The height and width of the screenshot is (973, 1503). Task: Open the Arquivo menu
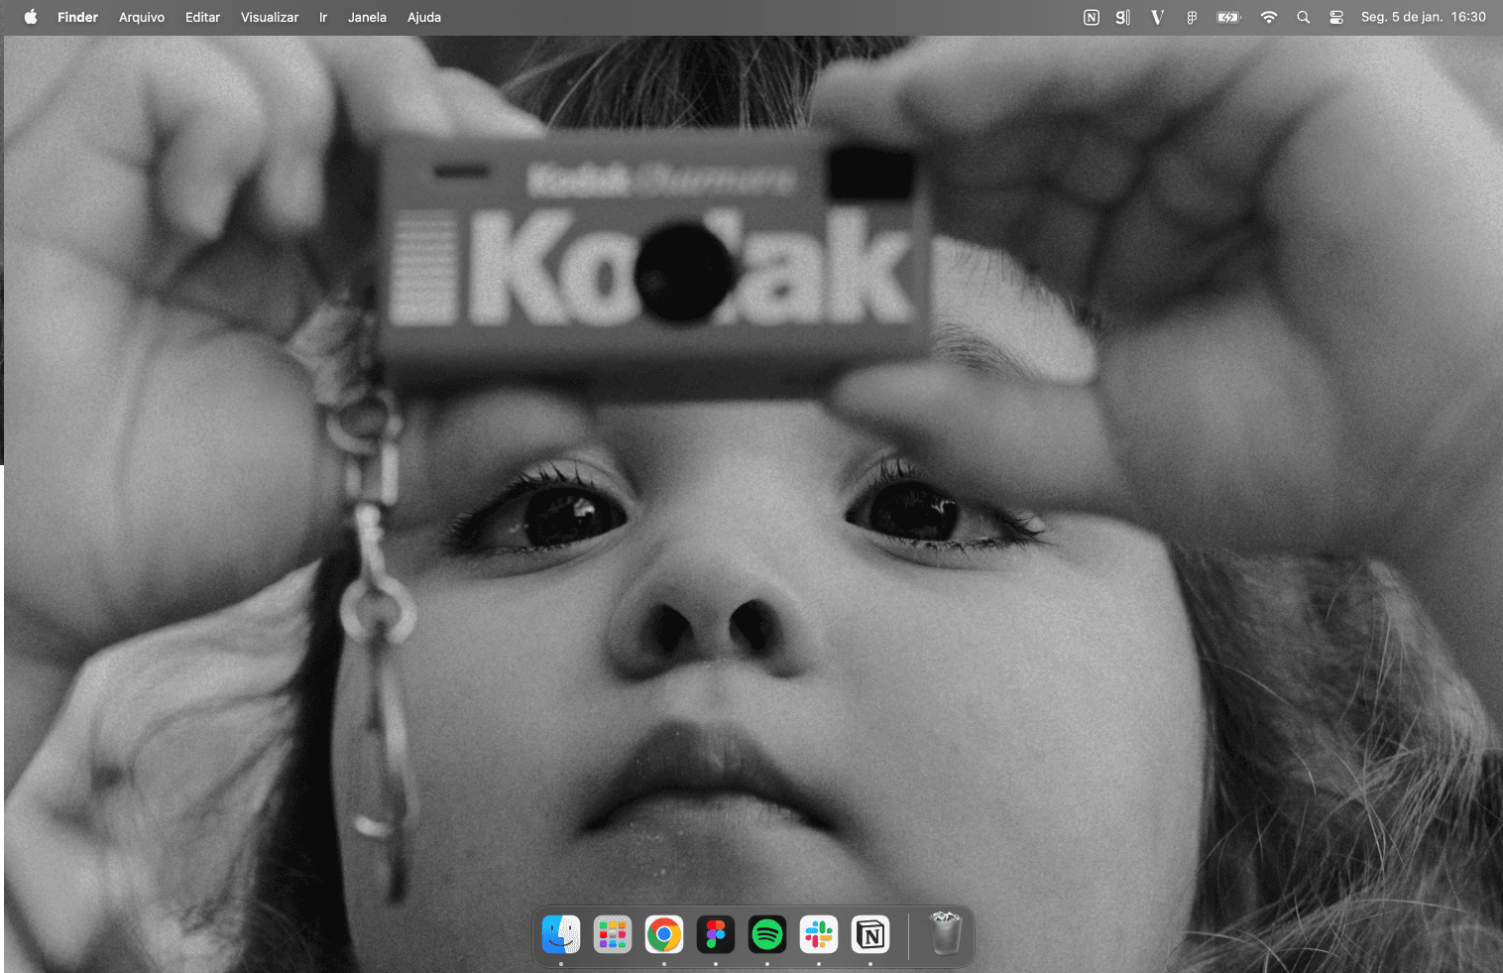point(141,17)
